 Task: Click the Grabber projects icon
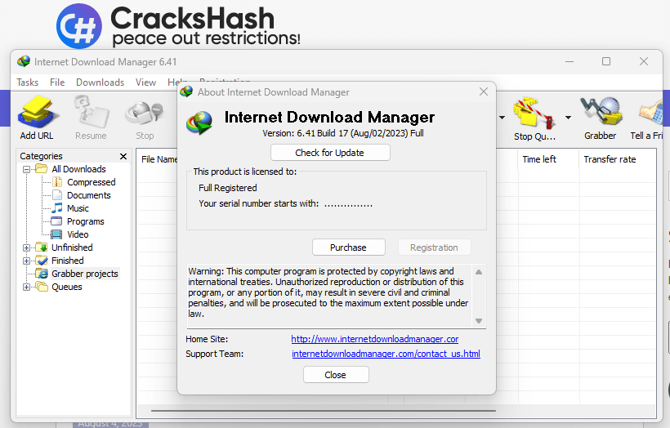42,274
